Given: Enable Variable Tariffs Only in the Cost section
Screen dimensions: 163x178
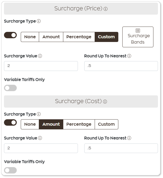Looking at the screenshot, I should 10,170.
